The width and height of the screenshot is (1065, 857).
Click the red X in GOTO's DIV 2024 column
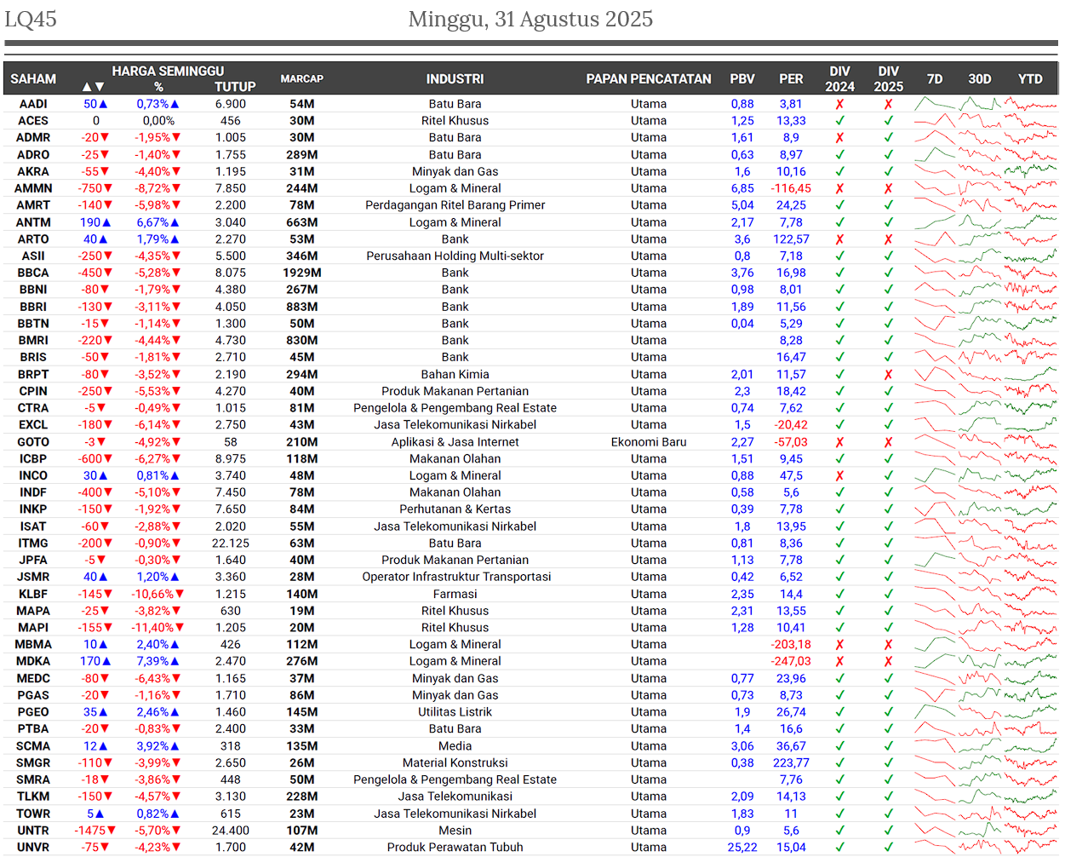(839, 442)
